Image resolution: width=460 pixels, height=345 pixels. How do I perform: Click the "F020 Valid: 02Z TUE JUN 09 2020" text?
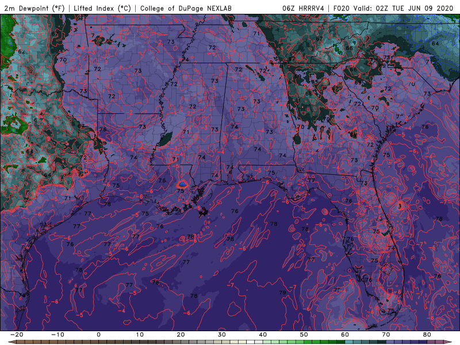tap(393, 8)
